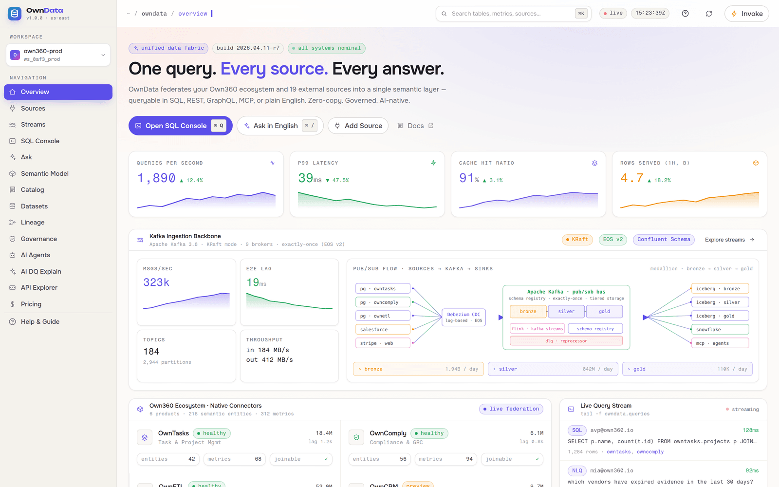Screen dimensions: 779x487
Task: Click the silver 842M / day throughput bar
Action: click(553, 369)
